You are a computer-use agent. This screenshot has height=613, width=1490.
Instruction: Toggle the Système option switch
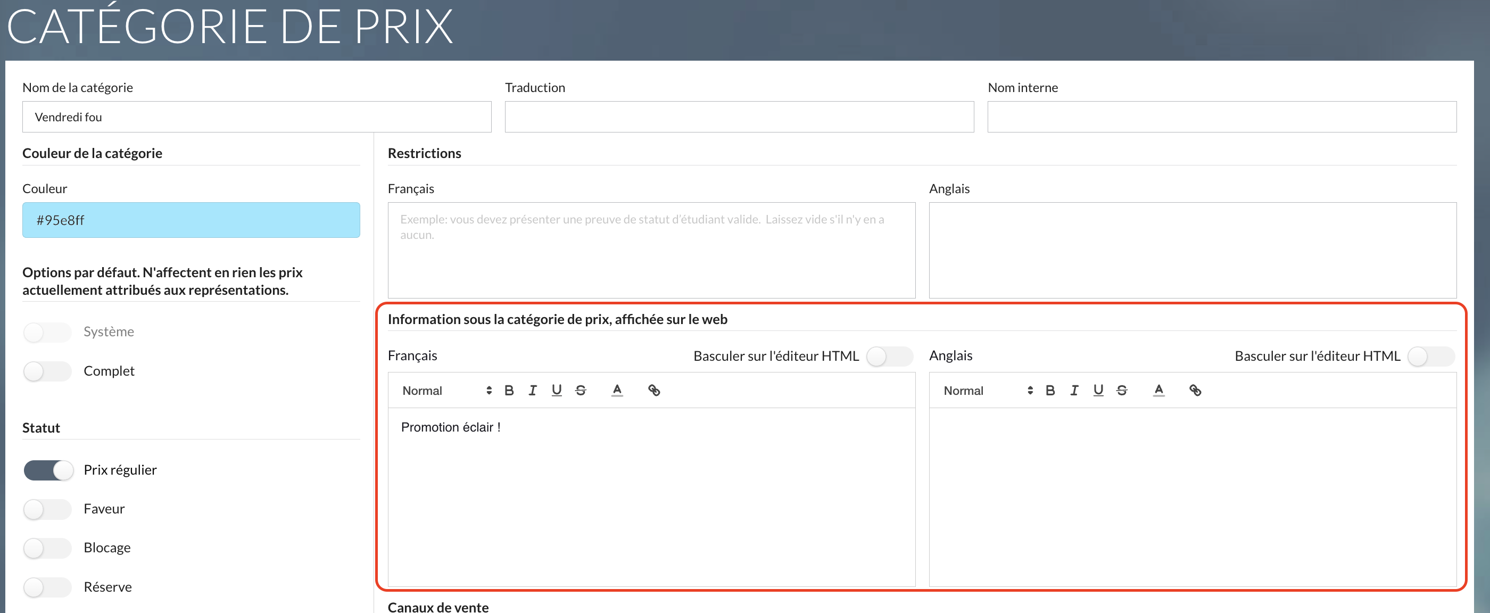(47, 332)
